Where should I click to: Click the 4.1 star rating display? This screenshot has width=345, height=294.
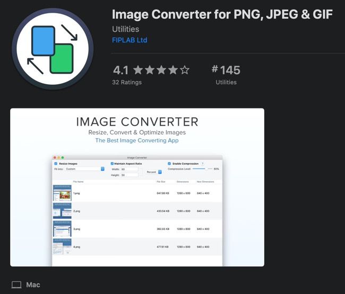(x=151, y=70)
